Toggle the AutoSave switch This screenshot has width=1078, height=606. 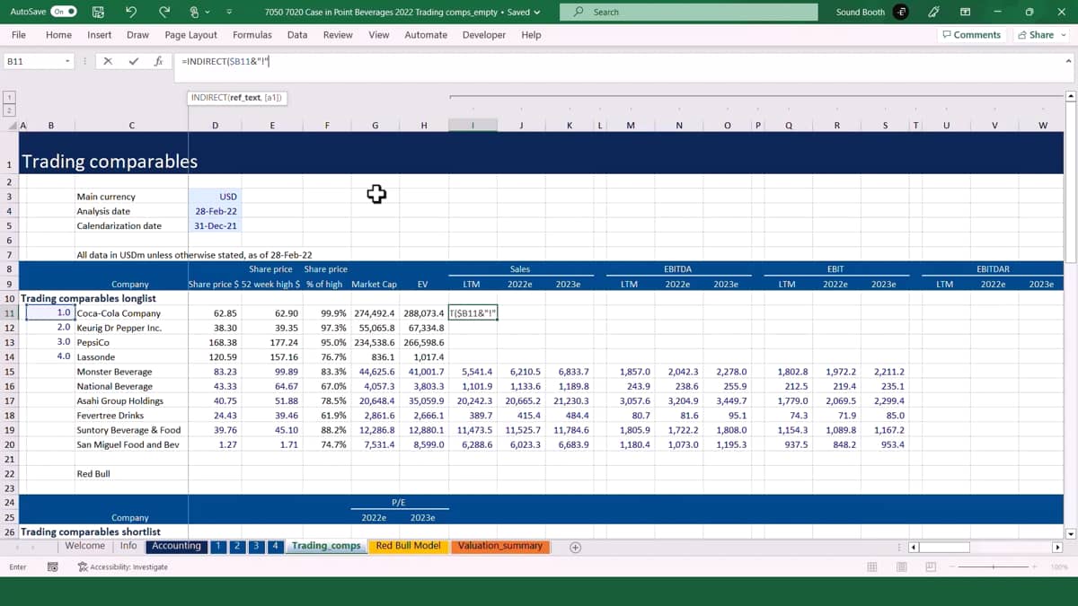(x=64, y=13)
